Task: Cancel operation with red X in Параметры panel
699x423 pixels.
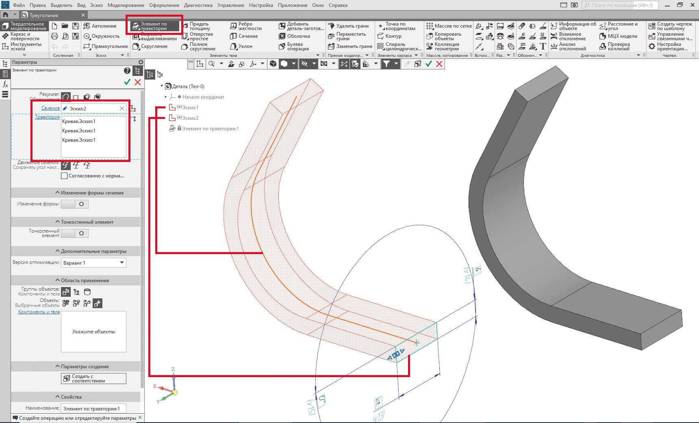Action: [138, 82]
